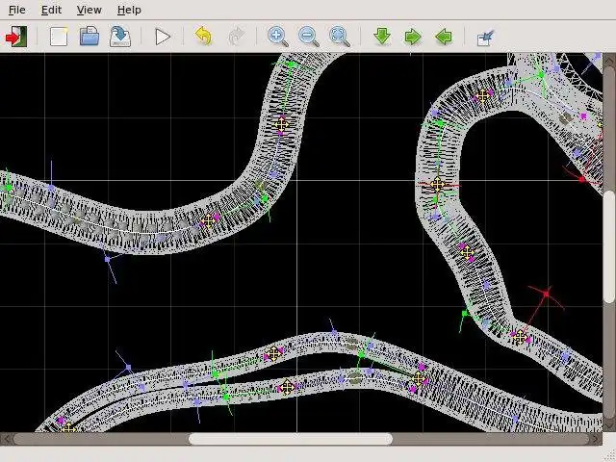616x462 pixels.
Task: Fit view with the zoom-to-fit magnifier
Action: (x=340, y=37)
